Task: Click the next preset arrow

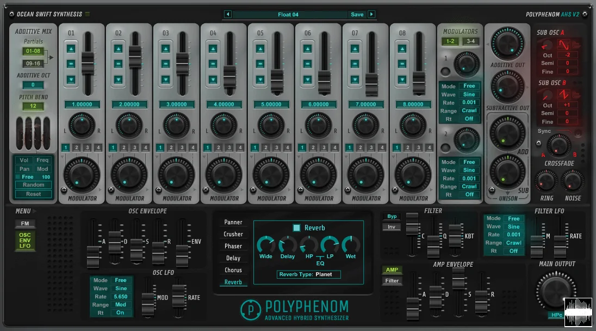Action: 371,15
